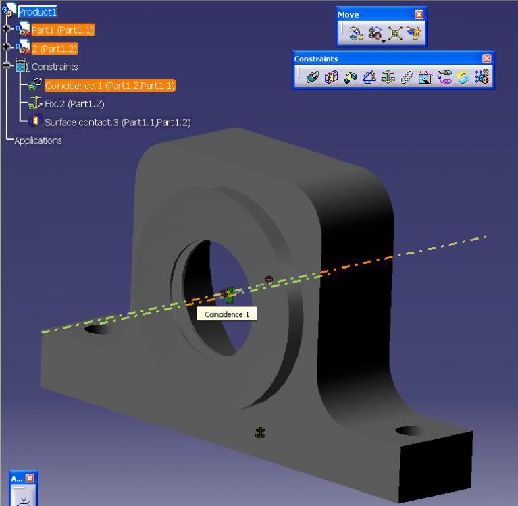Viewport: 518px width, 506px height.
Task: Select the Angle Constraint tool
Action: click(369, 77)
